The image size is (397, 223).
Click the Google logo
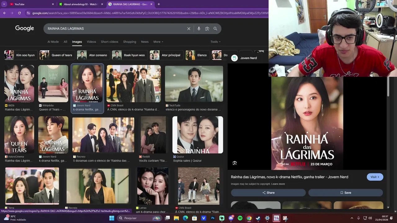(x=25, y=28)
